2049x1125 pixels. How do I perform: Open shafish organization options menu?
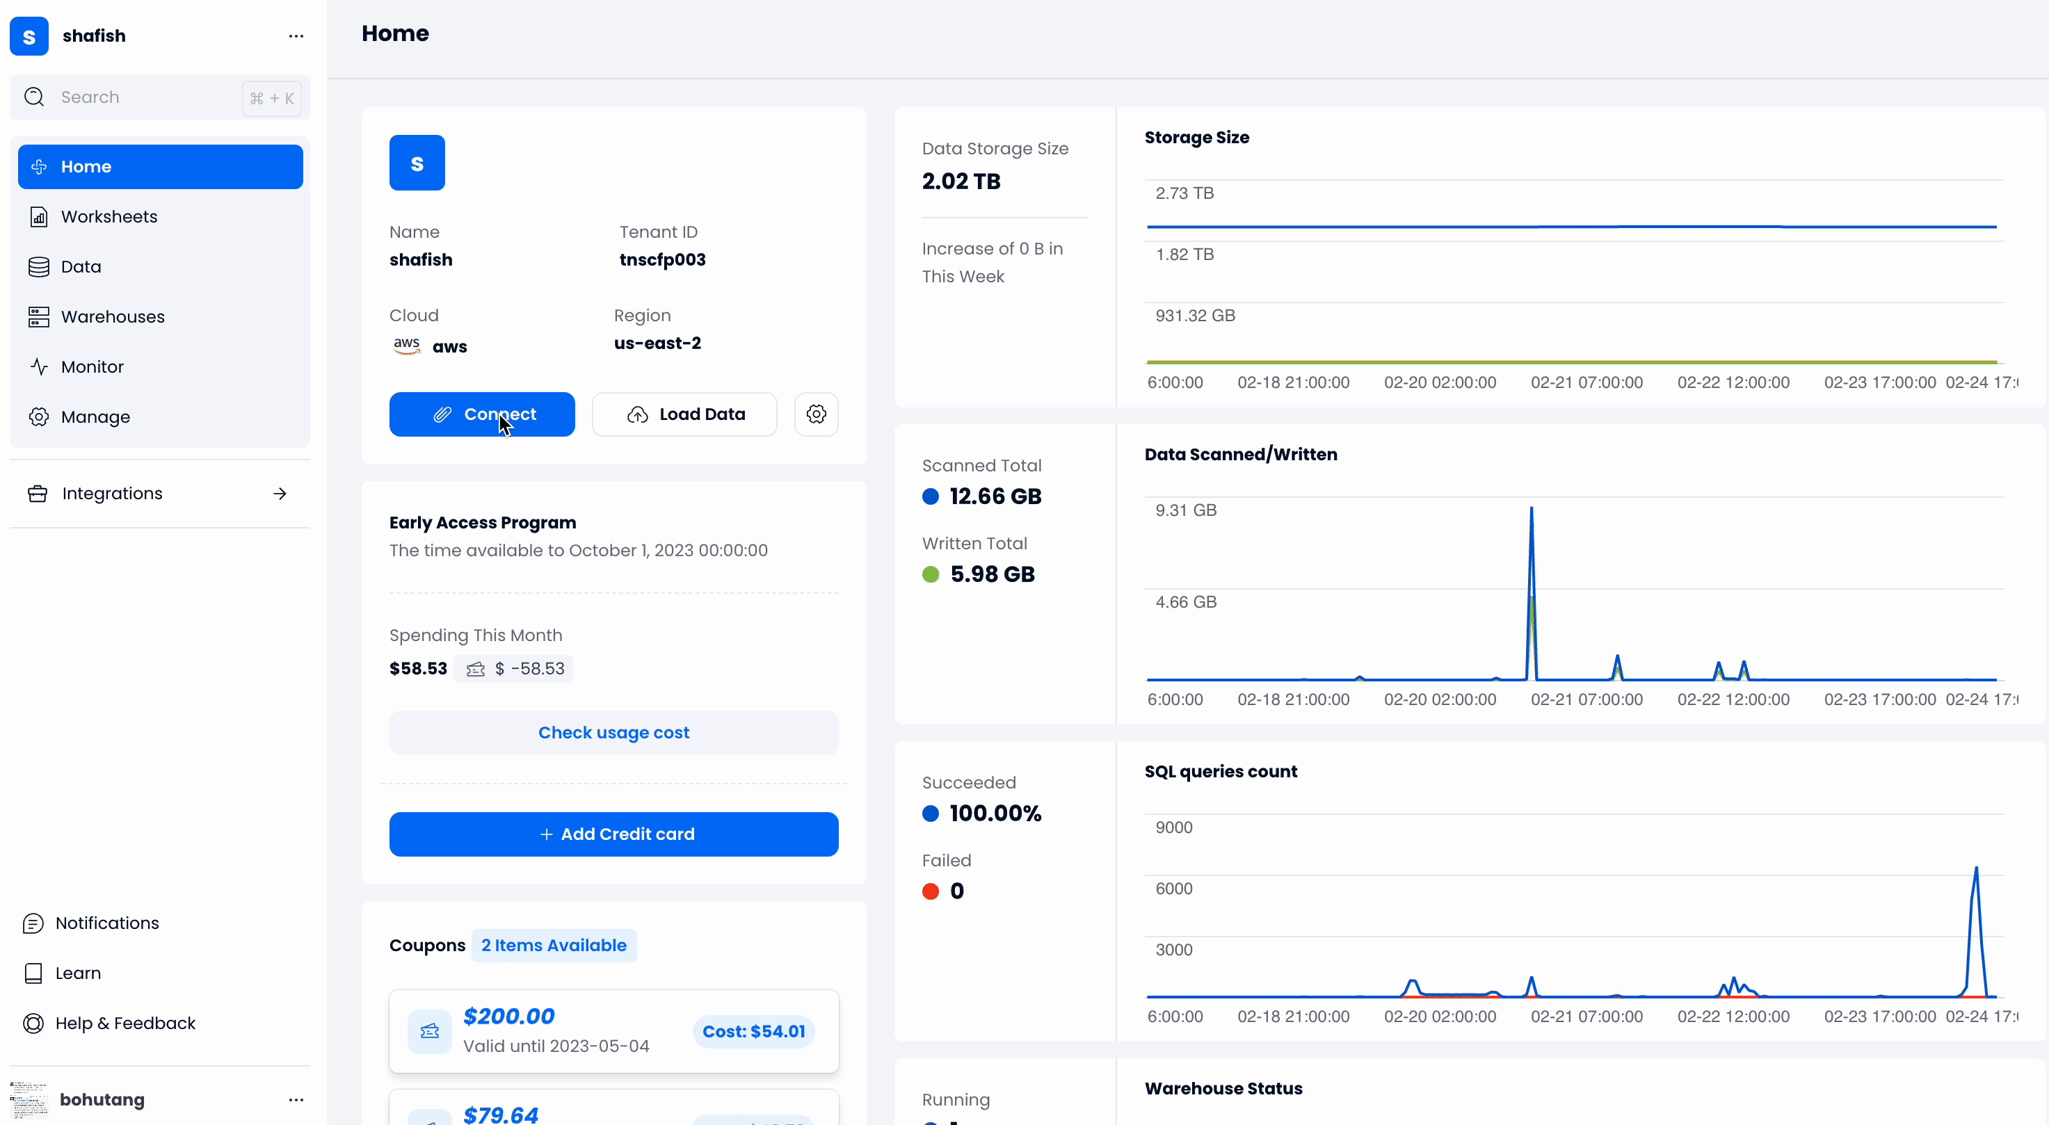296,35
